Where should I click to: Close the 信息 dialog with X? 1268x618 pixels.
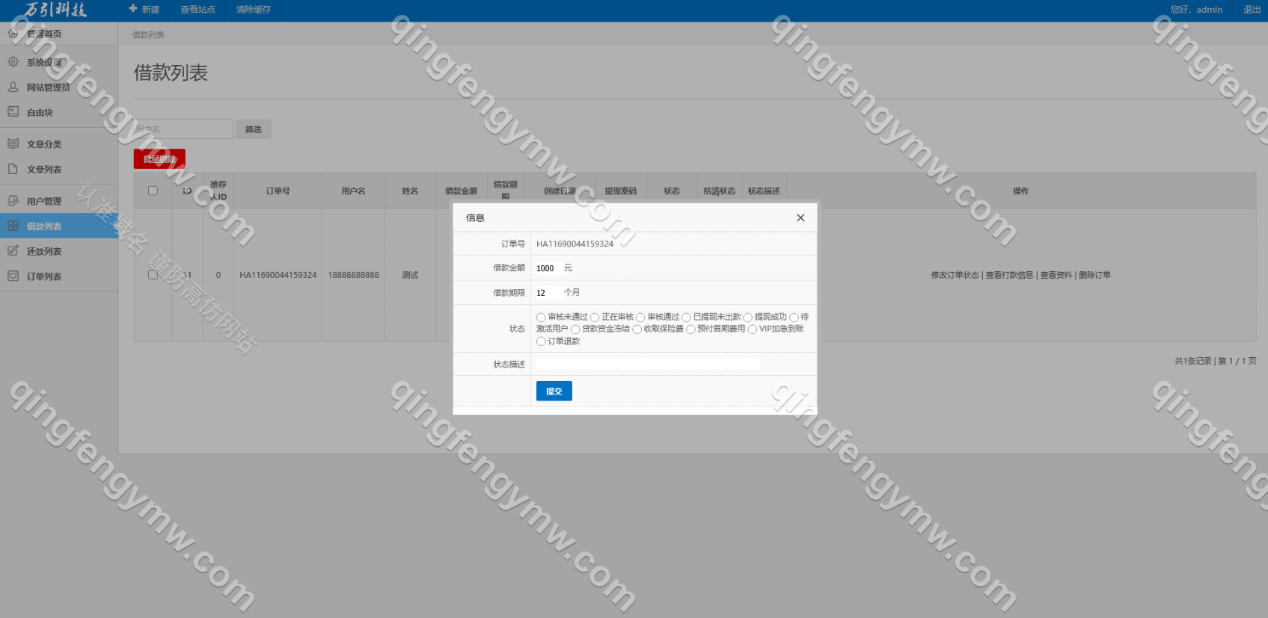pyautogui.click(x=800, y=217)
